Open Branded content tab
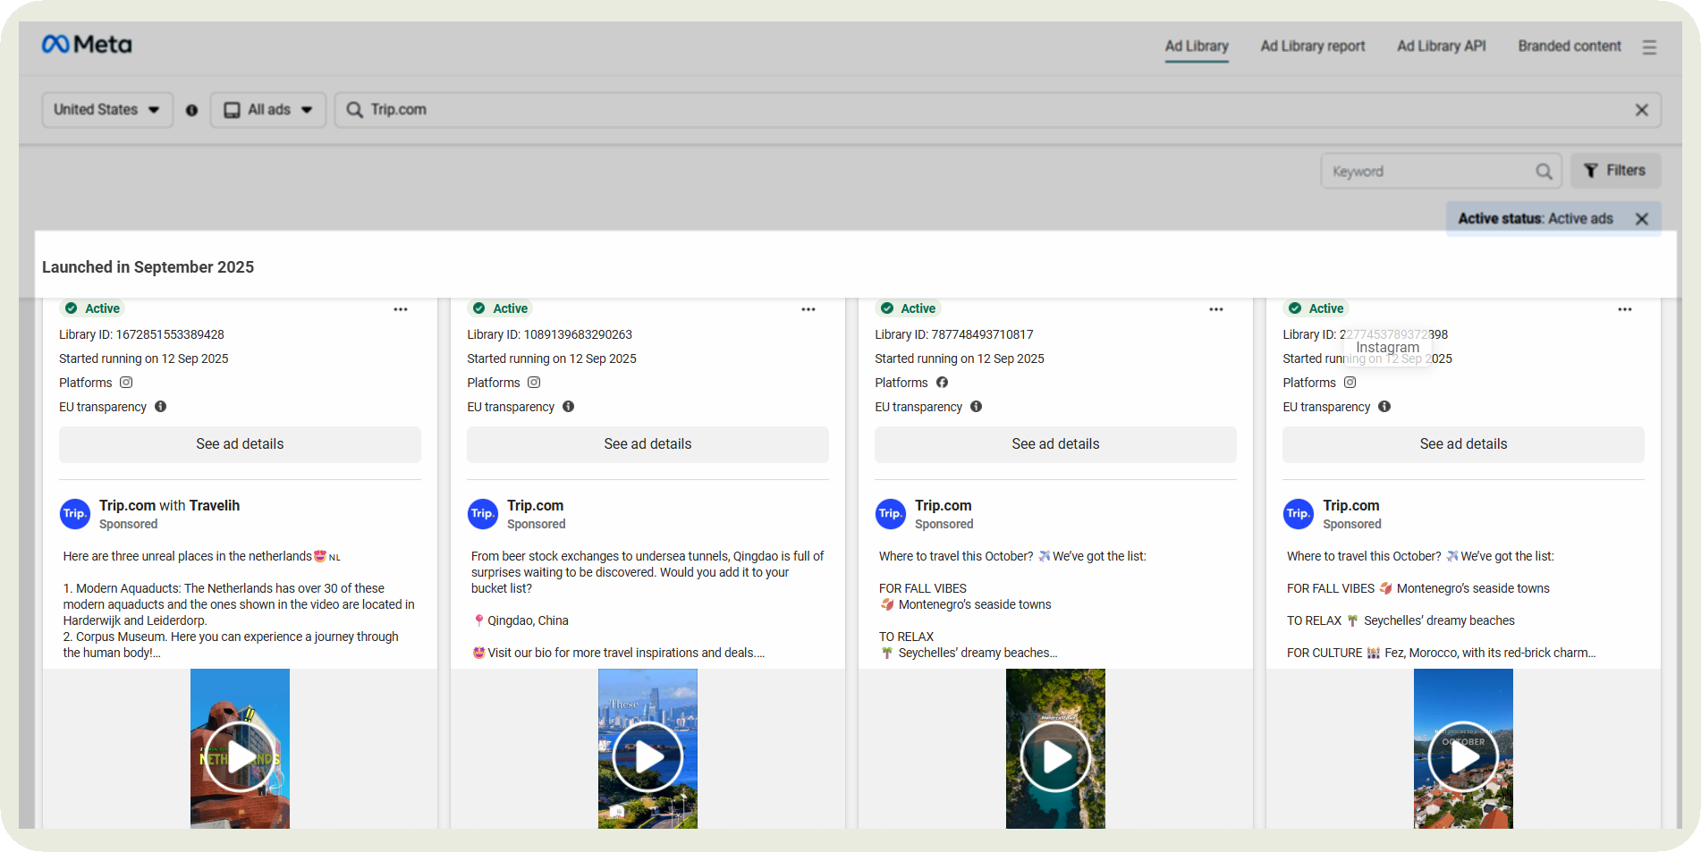Image resolution: width=1701 pixels, height=852 pixels. pos(1570,46)
